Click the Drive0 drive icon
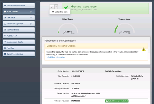The width and height of the screenshot is (154, 104). coord(72,7)
